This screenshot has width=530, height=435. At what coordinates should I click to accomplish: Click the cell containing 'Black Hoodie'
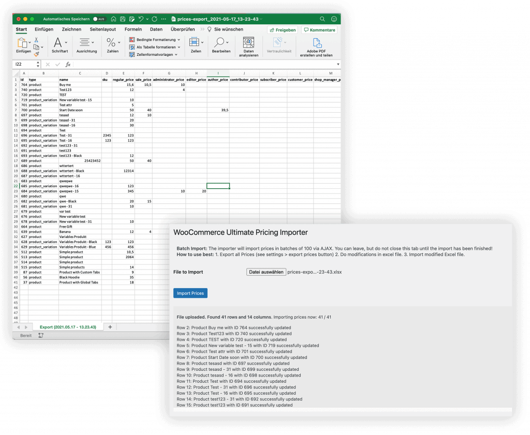(x=80, y=277)
